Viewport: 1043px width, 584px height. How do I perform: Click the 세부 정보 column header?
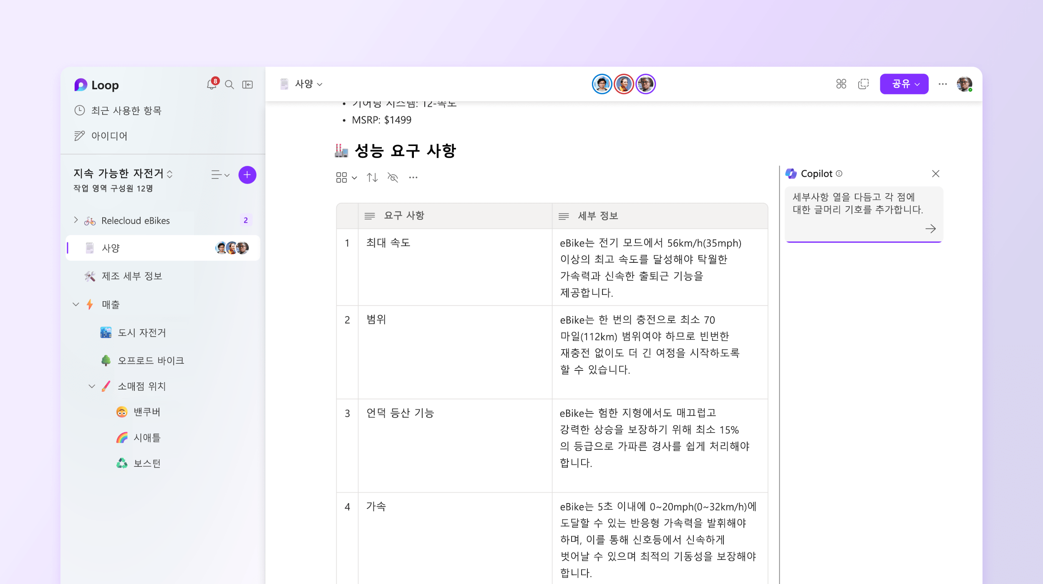coord(660,216)
